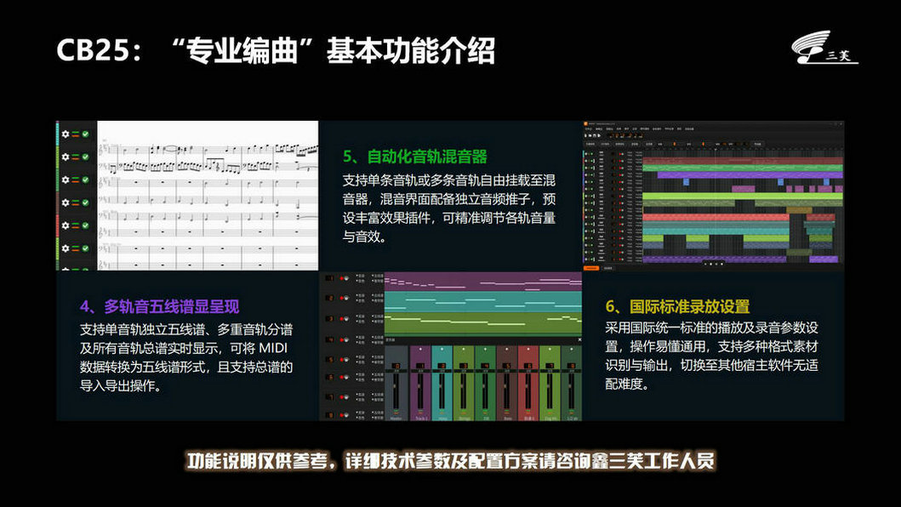Select the long salmon-red clip in DAW arrangement

716,217
